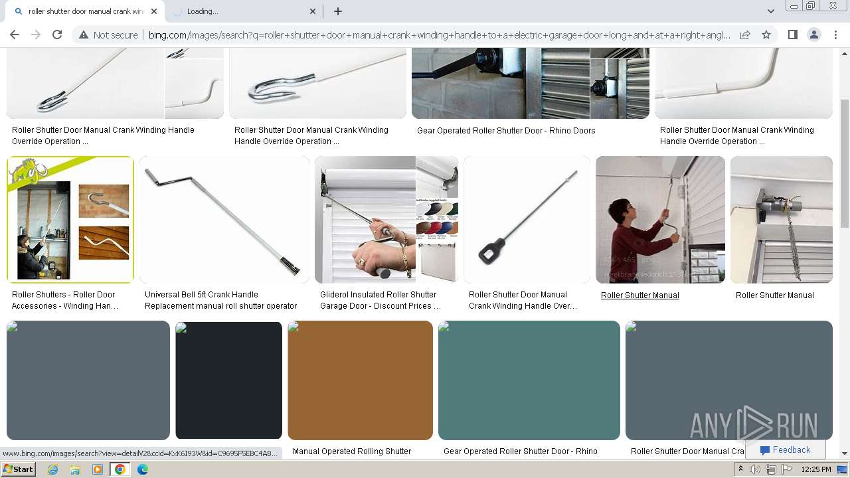Open first Roller Shutter Door Manual Crank title

tap(103, 135)
